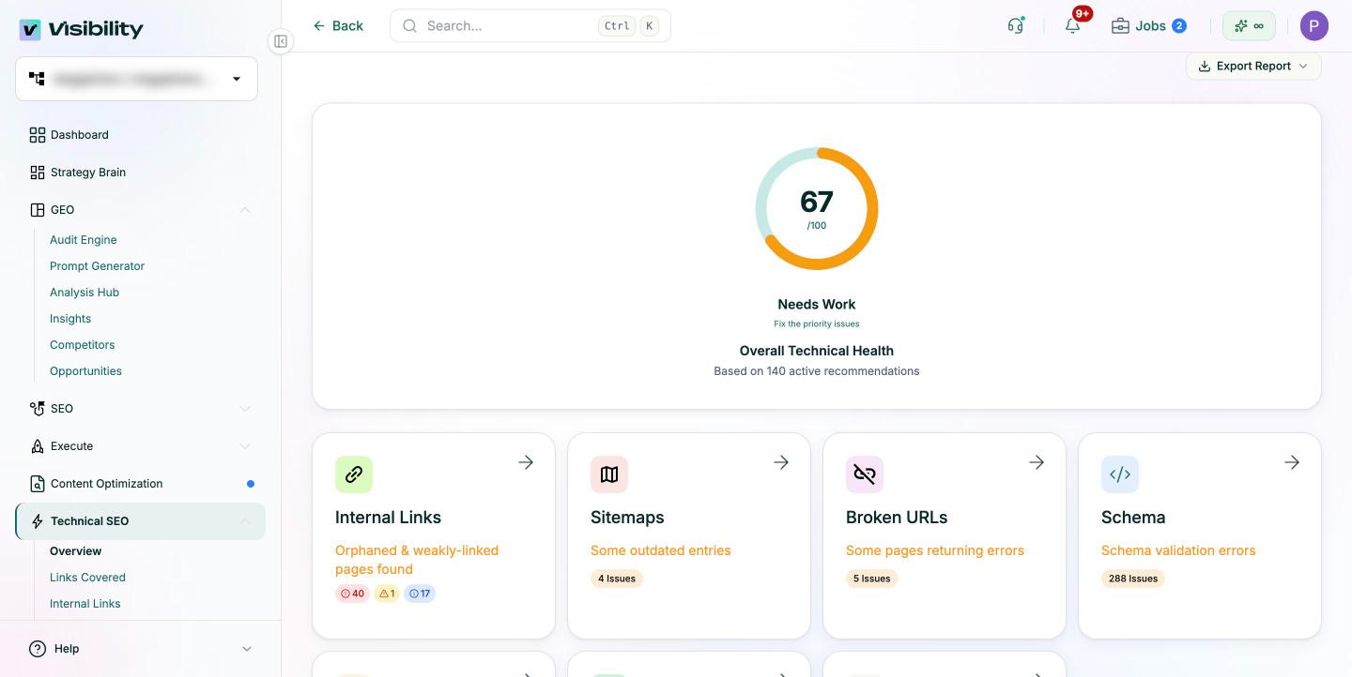This screenshot has width=1352, height=677.
Task: Click the Broken URLs unlink icon
Action: coord(865,474)
